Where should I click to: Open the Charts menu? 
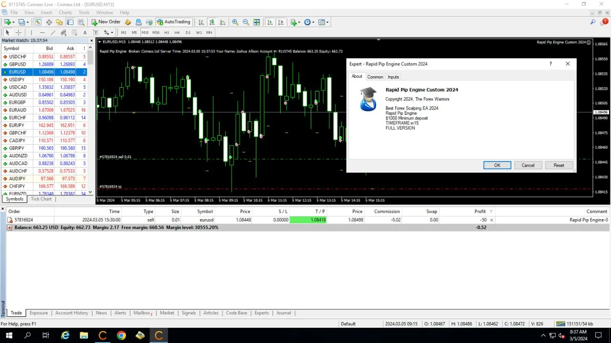tap(65, 12)
